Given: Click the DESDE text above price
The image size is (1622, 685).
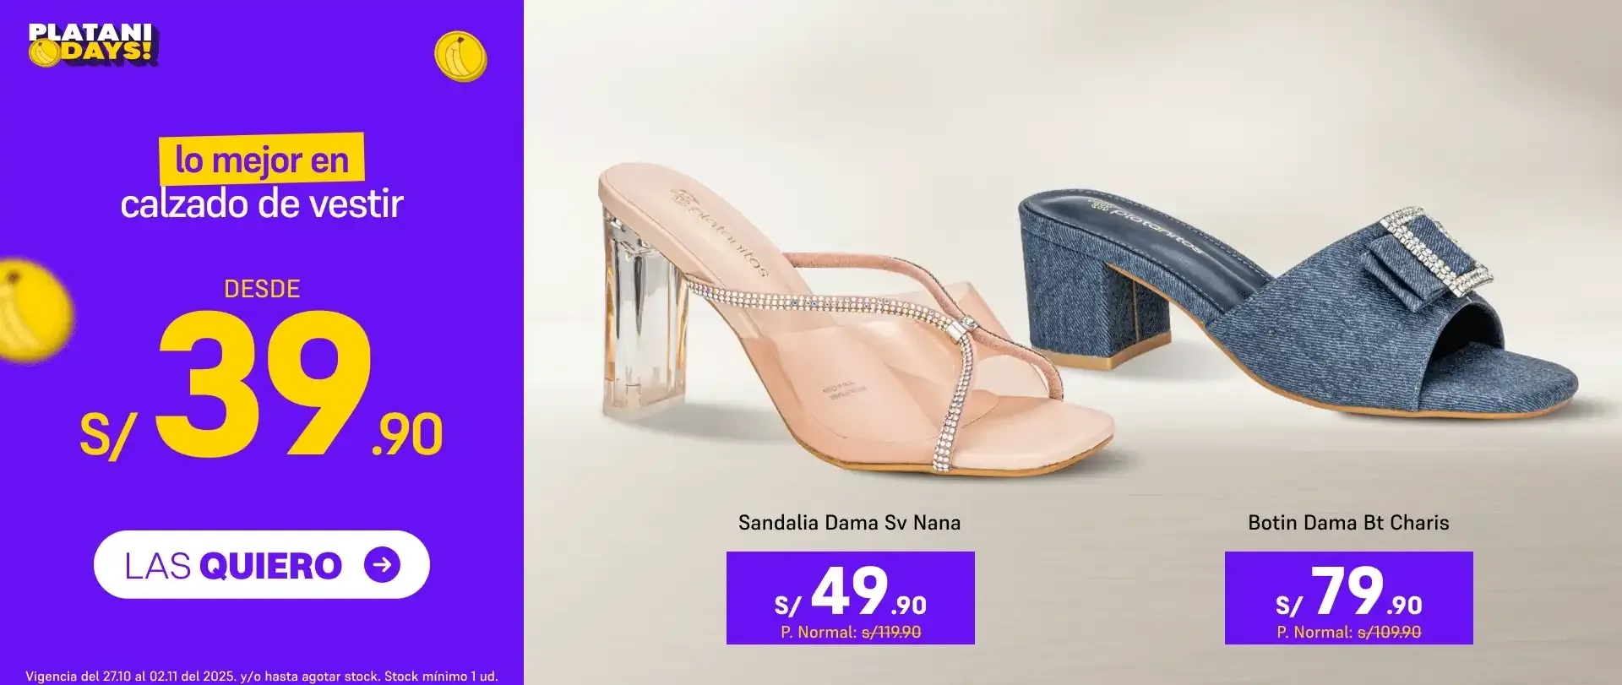Looking at the screenshot, I should click(x=262, y=289).
